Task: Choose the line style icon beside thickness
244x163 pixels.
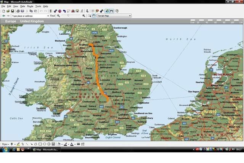Action: [83, 144]
